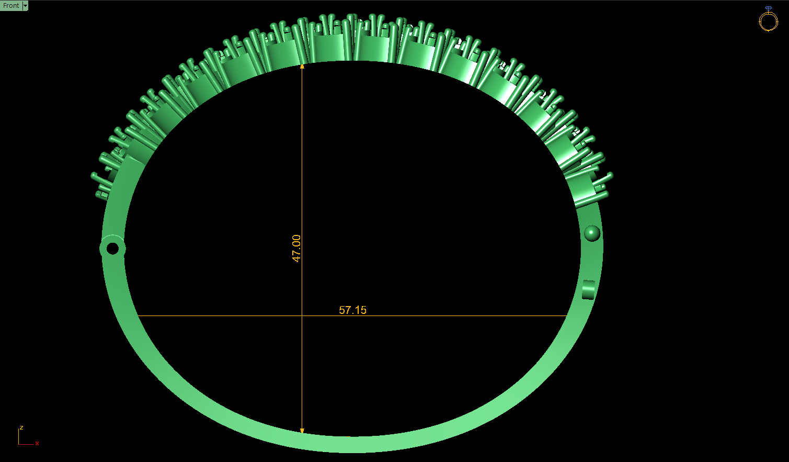Viewport: 789px width, 462px height.
Task: Click the bottom arrowhead of vertical dimension
Action: tap(302, 431)
